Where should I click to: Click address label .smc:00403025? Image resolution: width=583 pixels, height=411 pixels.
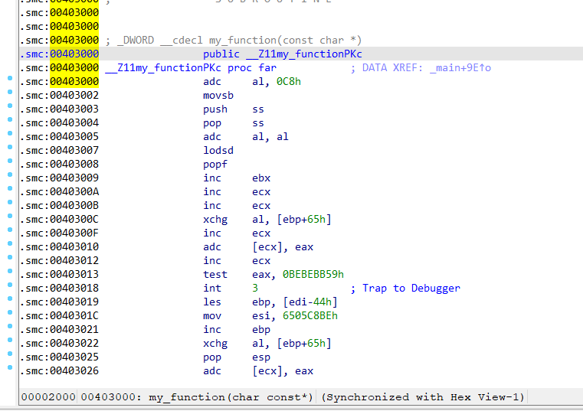pyautogui.click(x=59, y=357)
